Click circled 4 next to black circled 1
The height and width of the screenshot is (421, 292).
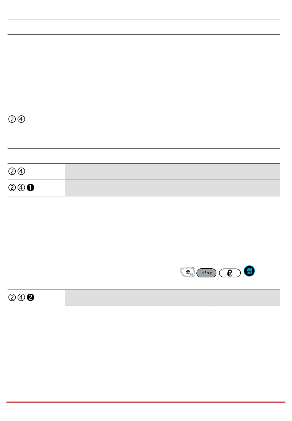point(21,187)
